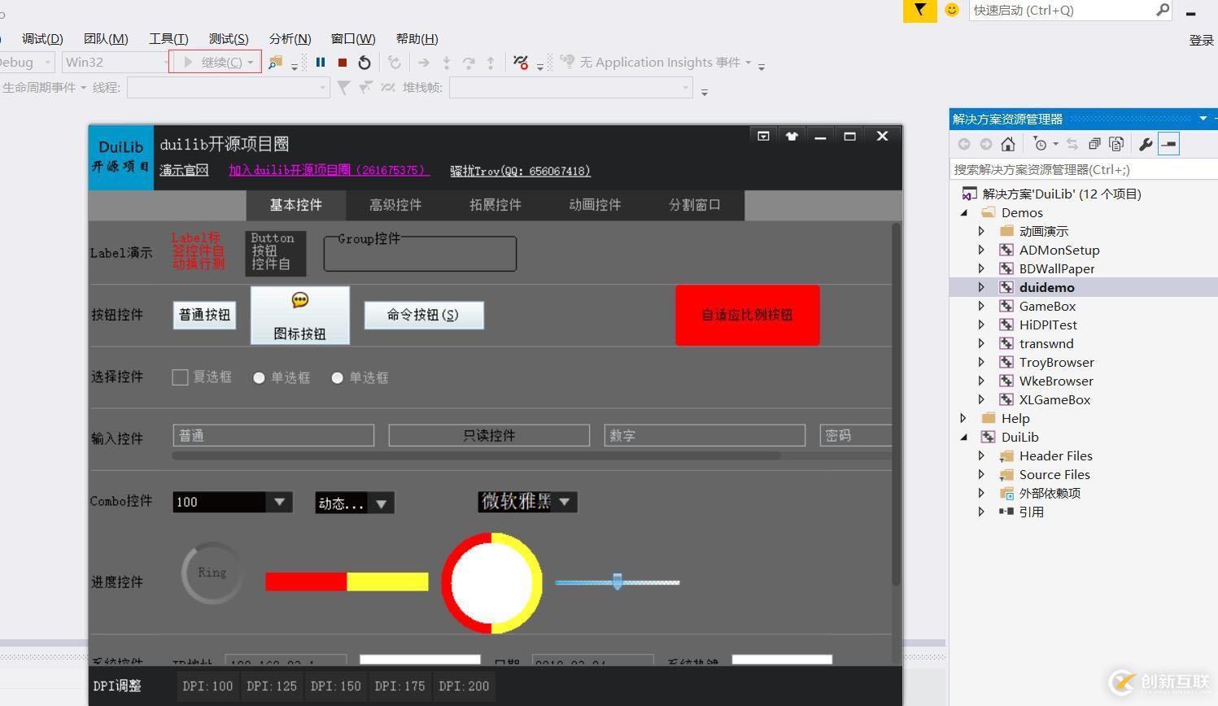
Task: Open the 微软雅黑 font dropdown
Action: tap(564, 502)
